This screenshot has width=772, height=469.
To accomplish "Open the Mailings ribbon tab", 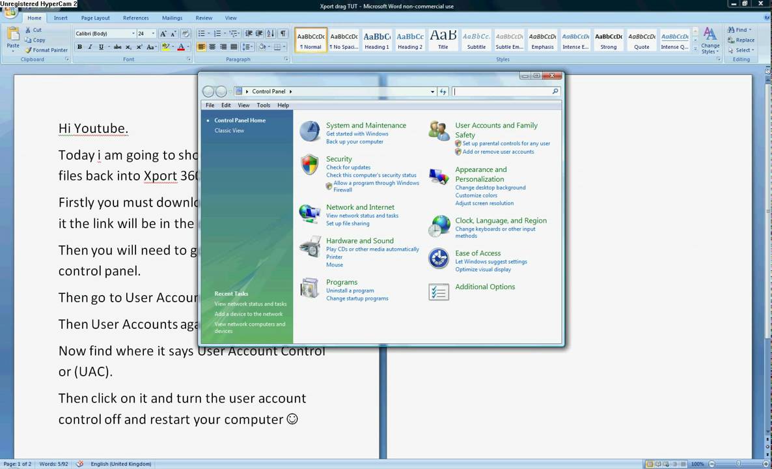I will [172, 18].
